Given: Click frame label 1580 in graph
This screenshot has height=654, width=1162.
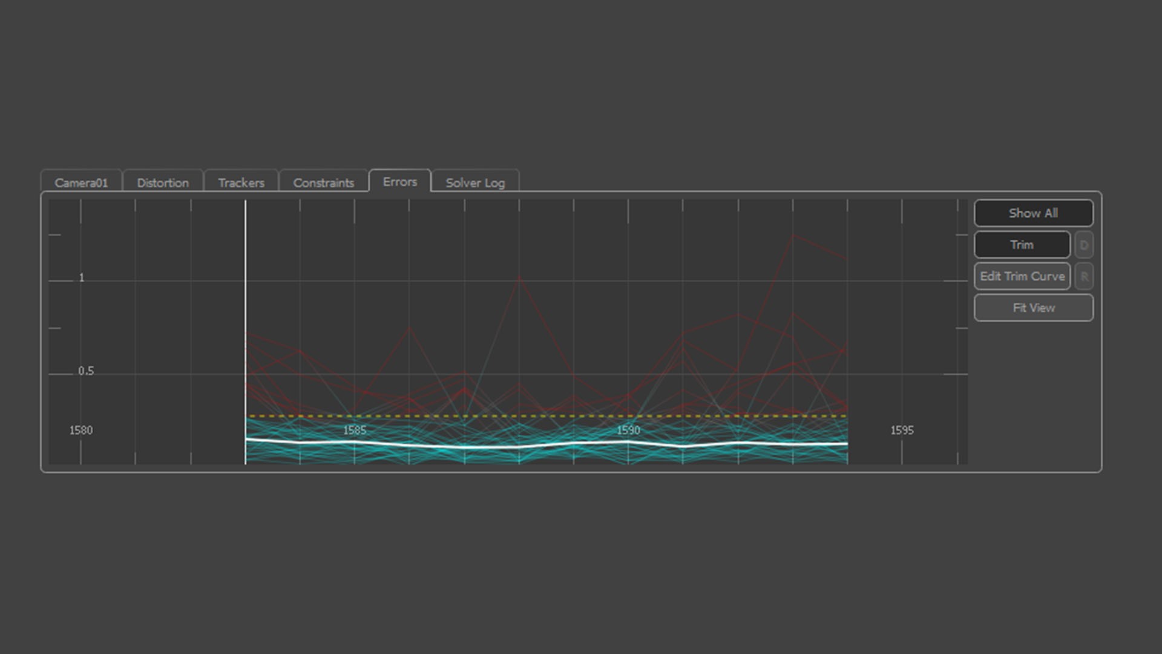Looking at the screenshot, I should [x=81, y=430].
